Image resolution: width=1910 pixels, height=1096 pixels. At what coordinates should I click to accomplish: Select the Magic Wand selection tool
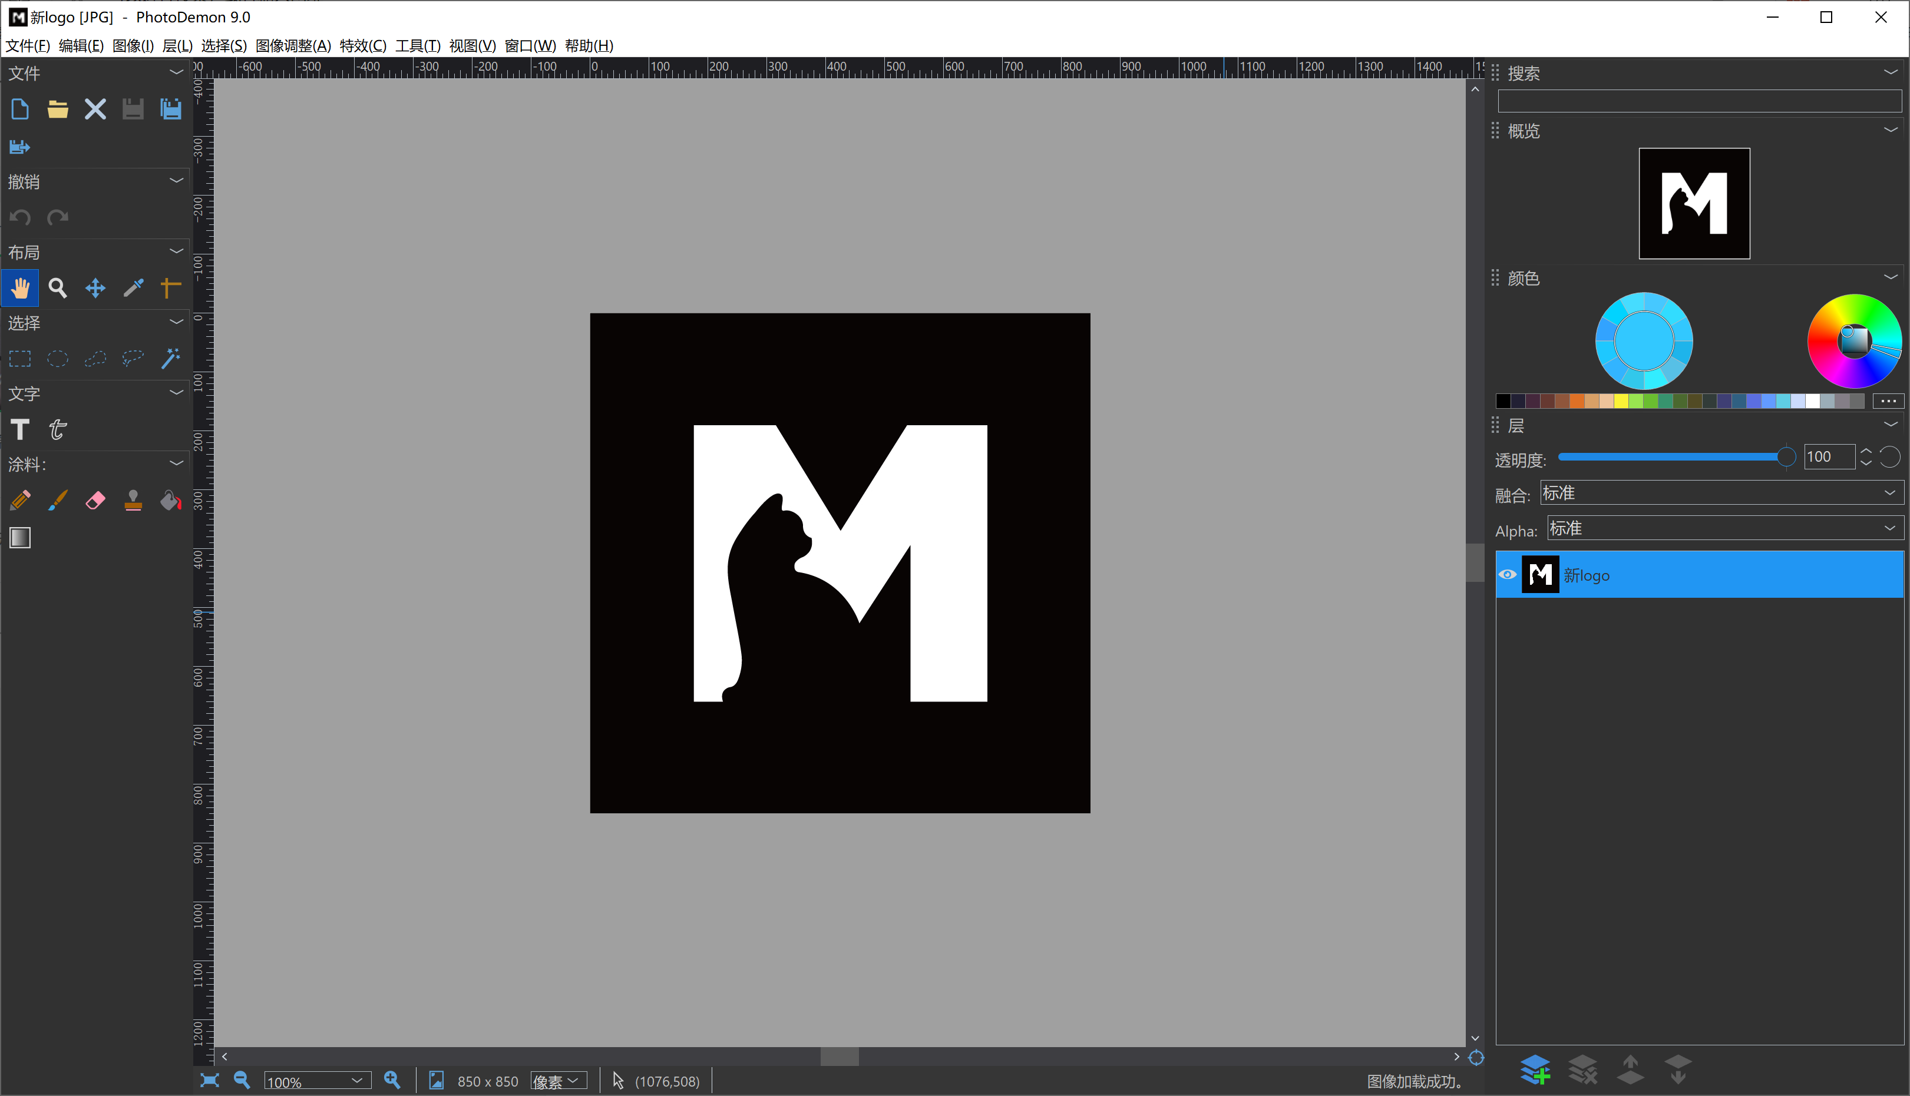(171, 358)
